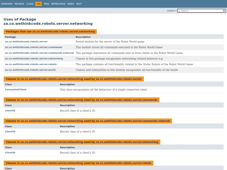The width and height of the screenshot is (227, 170).
Task: Click 'Classes and submodules in this module' description
Action: 127,70
